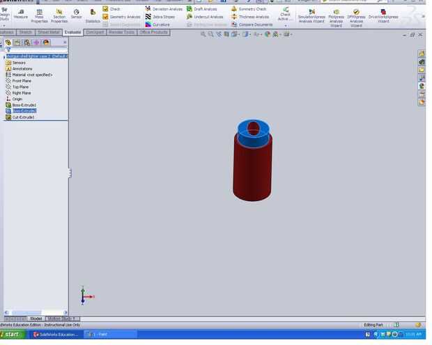Open the Check Active dropdown arrow

click(x=286, y=26)
